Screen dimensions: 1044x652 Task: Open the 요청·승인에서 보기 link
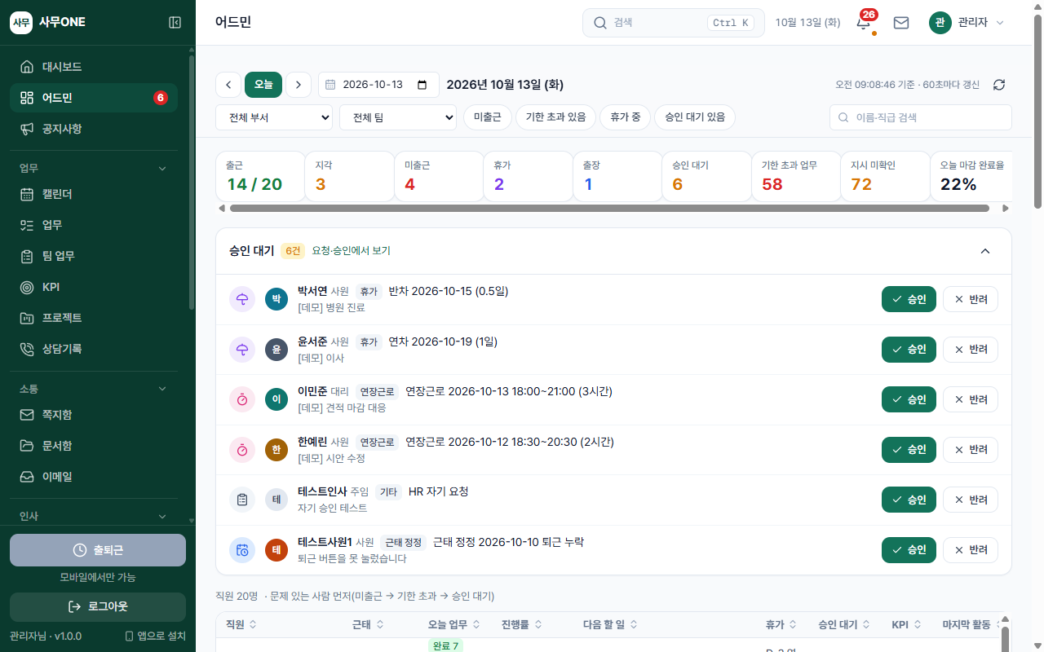point(351,251)
